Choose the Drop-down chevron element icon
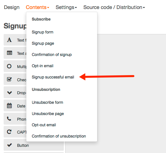Viewport: 166px width, 153px height. click(x=10, y=93)
